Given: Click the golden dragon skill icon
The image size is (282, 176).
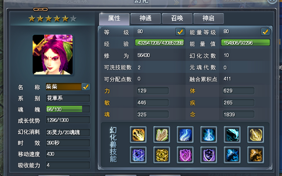Looking at the screenshot, I should [256, 155].
